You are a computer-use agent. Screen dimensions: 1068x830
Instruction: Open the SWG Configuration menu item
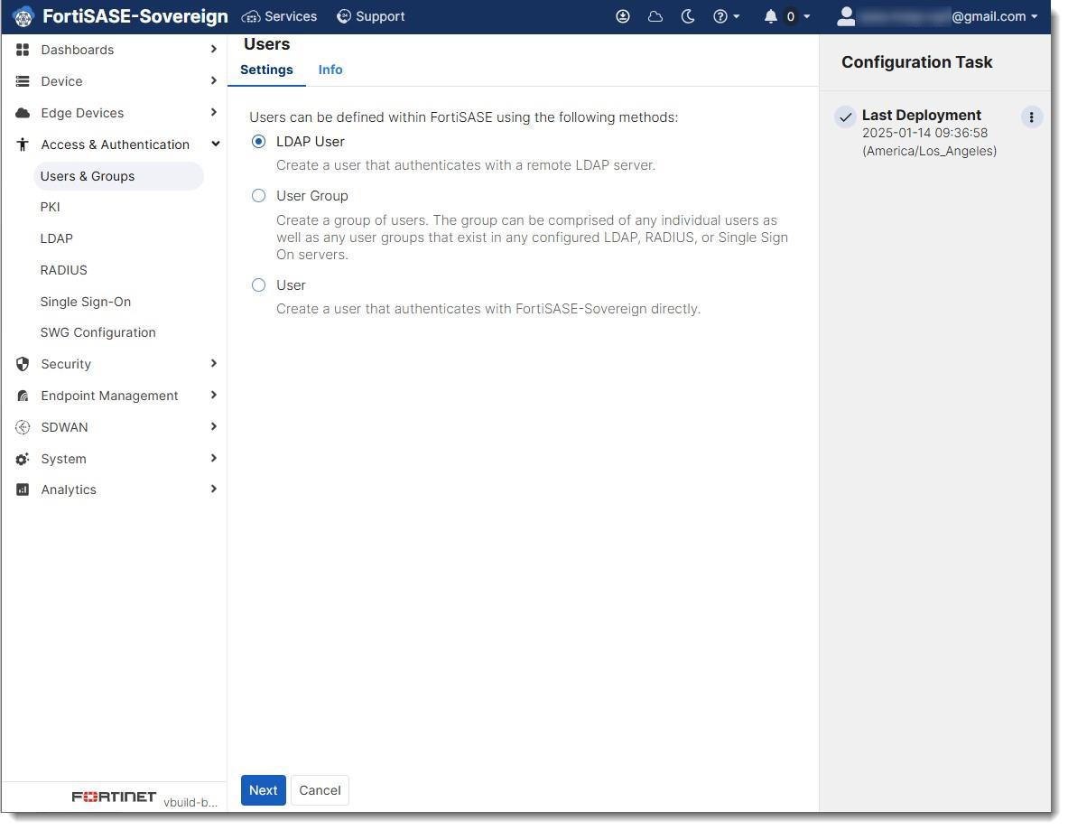(98, 332)
